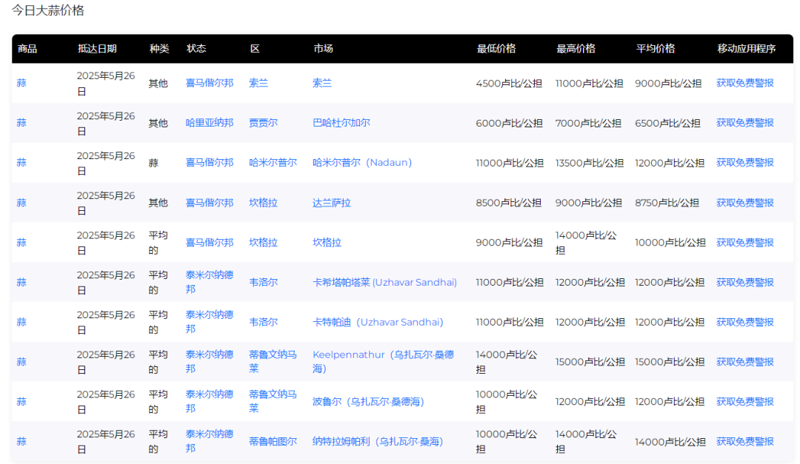
Task: Select the 7000卢比/公担 maximum price cell
Action: (x=588, y=124)
